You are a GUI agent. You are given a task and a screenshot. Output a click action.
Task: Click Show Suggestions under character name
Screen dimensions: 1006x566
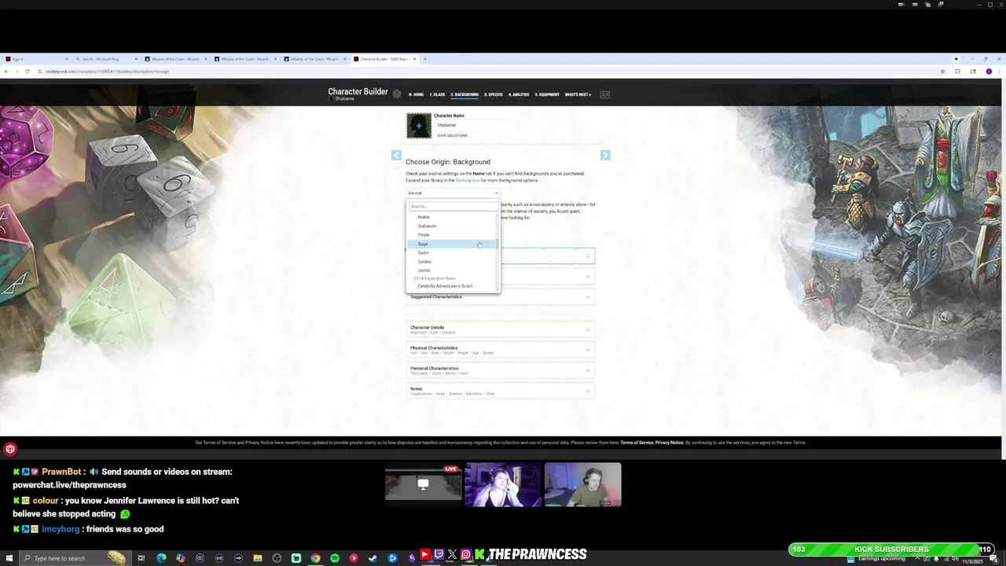click(452, 135)
